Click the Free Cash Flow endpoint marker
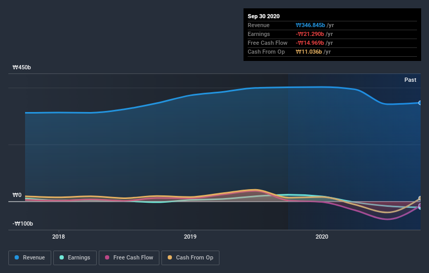 (420, 206)
